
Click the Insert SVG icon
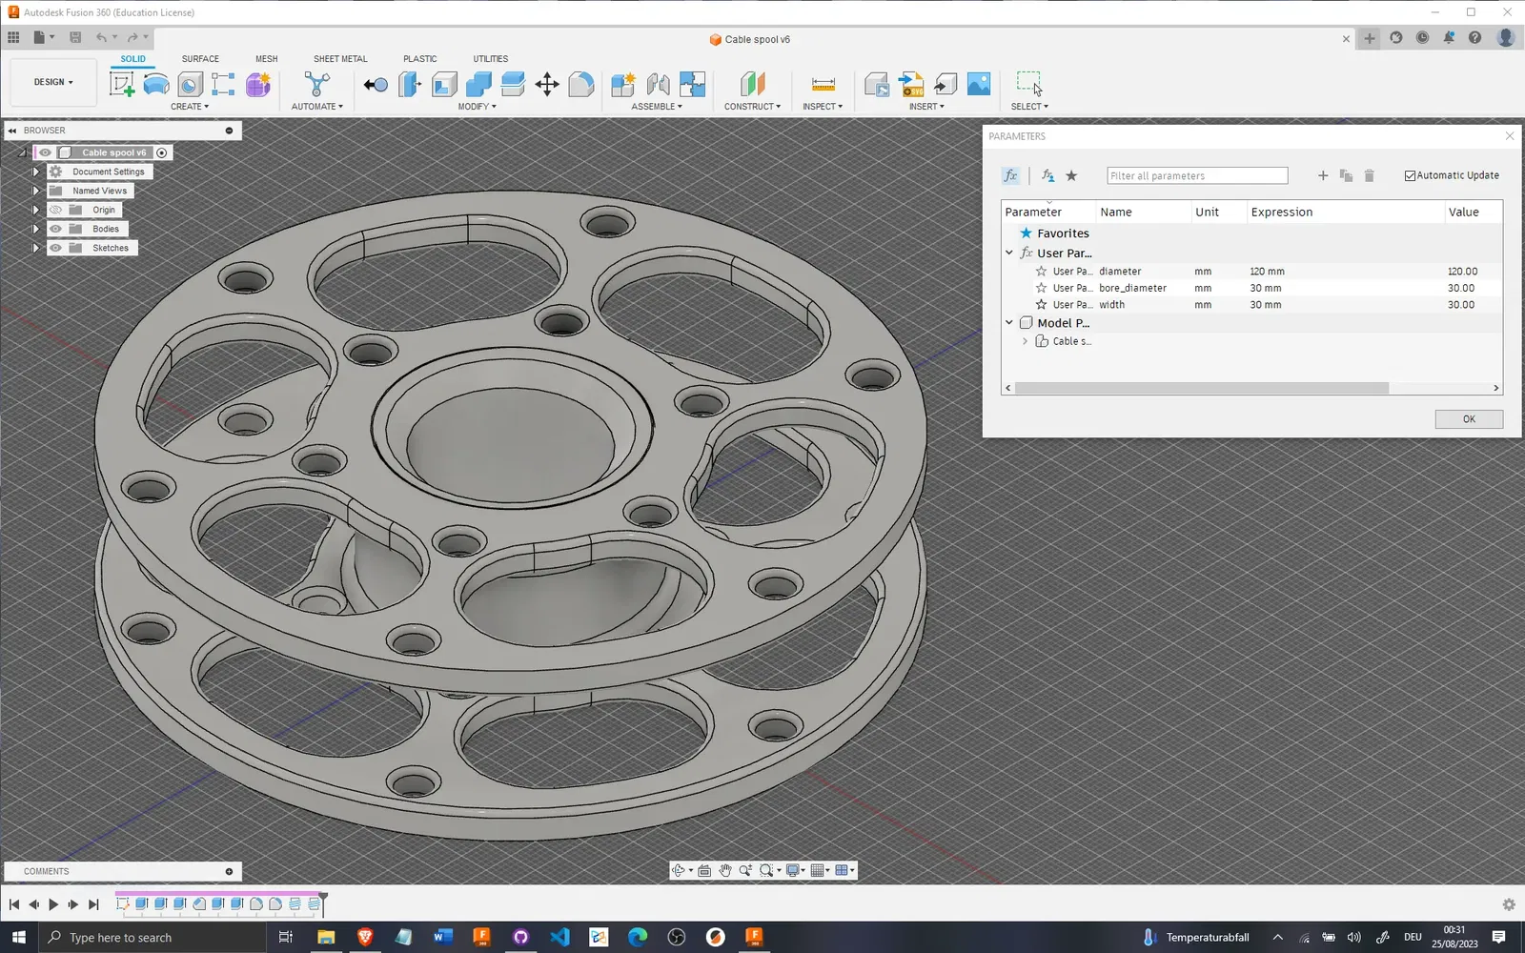911,84
